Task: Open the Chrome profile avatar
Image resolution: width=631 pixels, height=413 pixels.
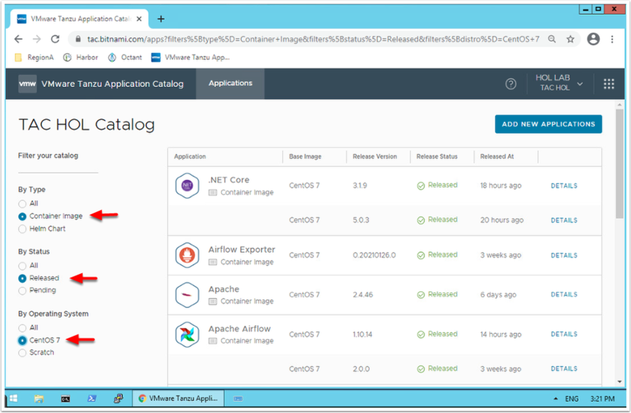Action: (x=593, y=39)
